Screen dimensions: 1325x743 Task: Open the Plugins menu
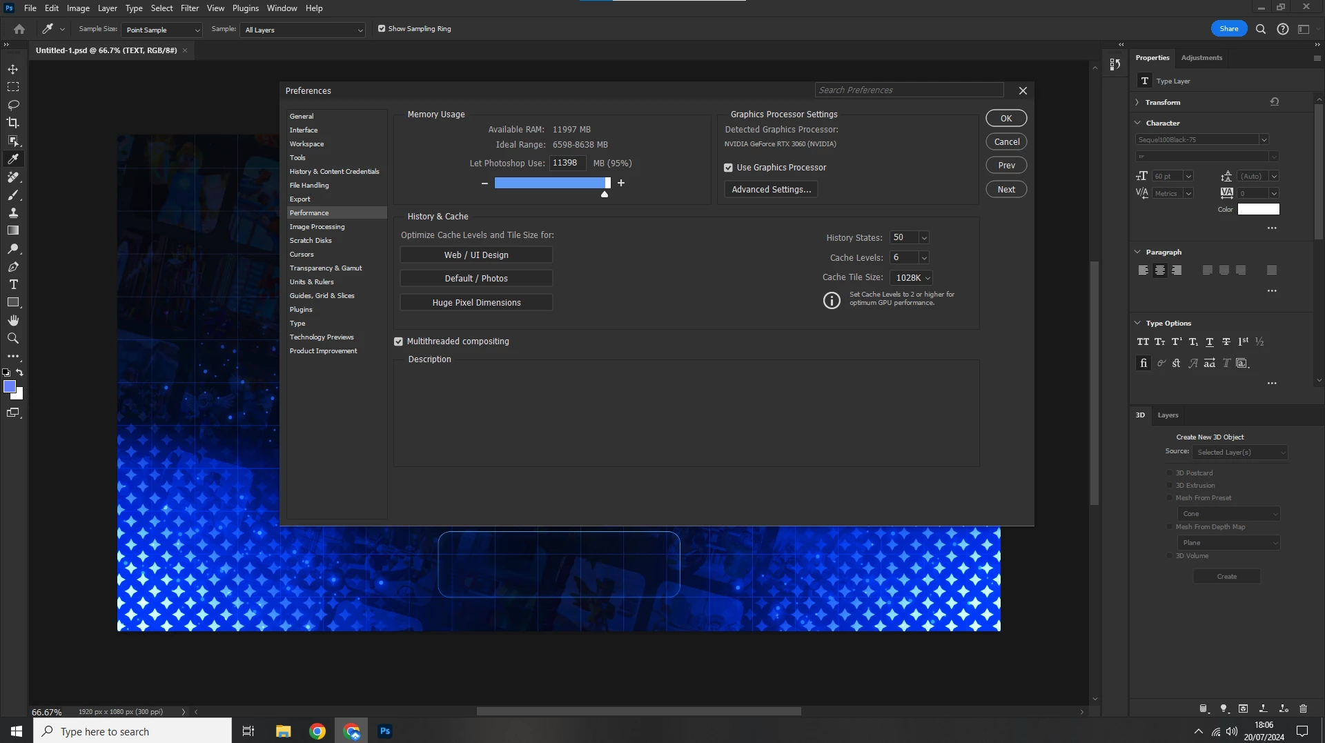(x=246, y=8)
